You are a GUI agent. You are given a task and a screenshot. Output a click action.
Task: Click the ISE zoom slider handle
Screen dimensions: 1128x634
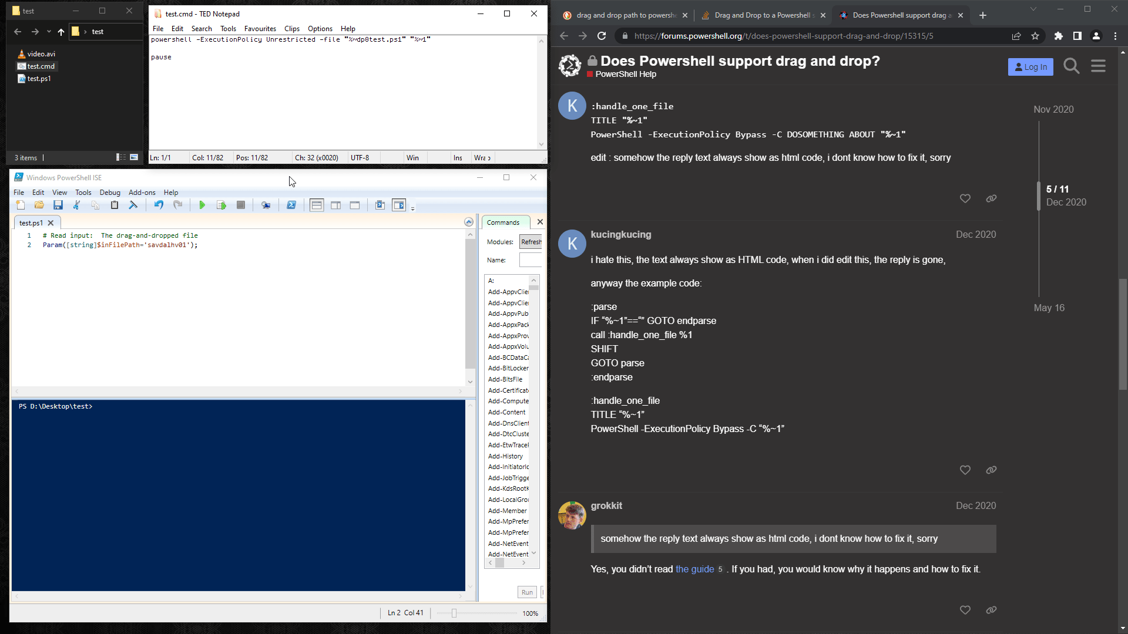click(x=454, y=613)
